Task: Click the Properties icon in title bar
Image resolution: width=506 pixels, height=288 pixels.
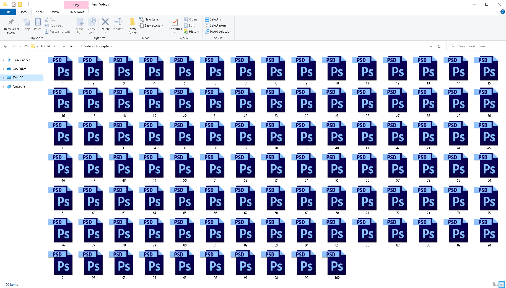Action: tap(14, 4)
